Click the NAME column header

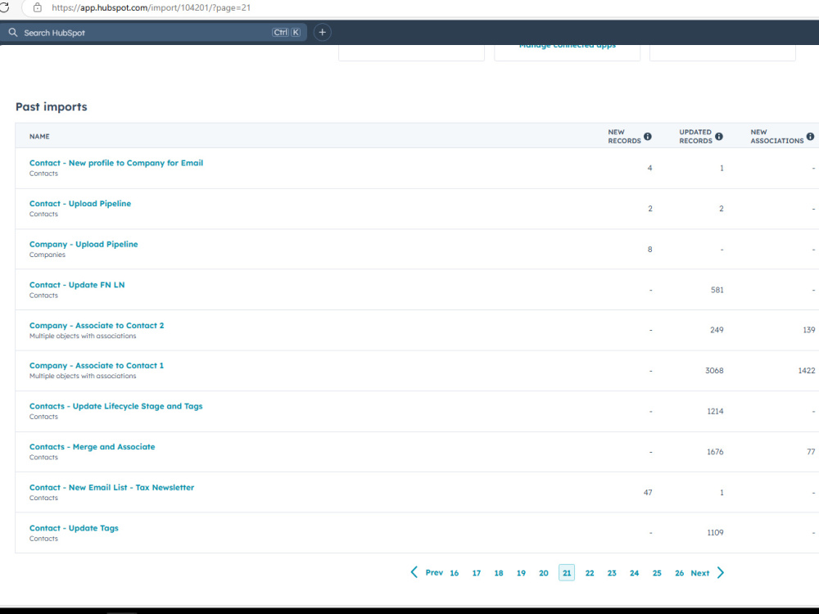[x=39, y=136]
